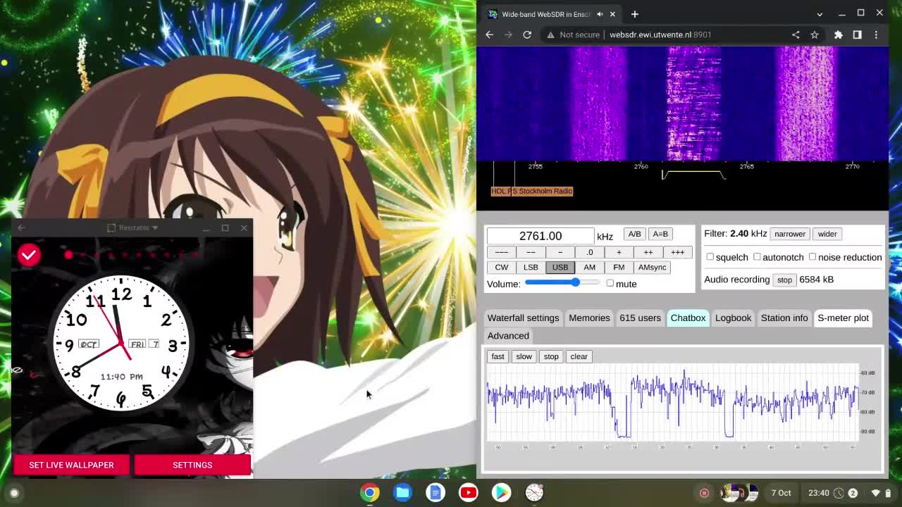Open the Chrome extensions menu

click(x=839, y=35)
